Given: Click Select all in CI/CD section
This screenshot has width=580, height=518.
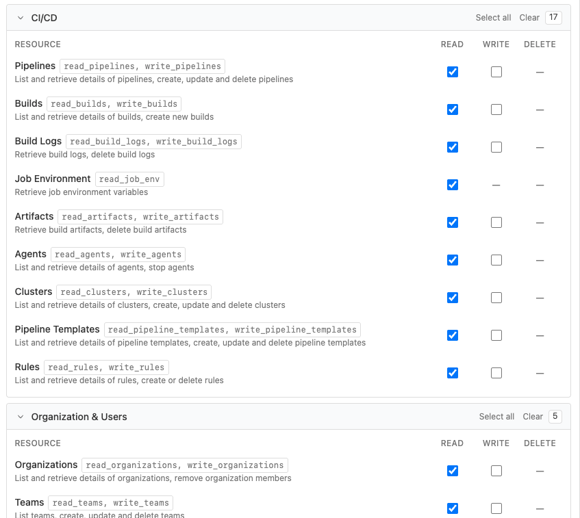Looking at the screenshot, I should click(493, 18).
